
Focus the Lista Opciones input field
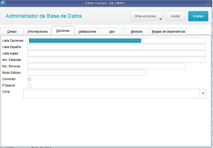117,40
